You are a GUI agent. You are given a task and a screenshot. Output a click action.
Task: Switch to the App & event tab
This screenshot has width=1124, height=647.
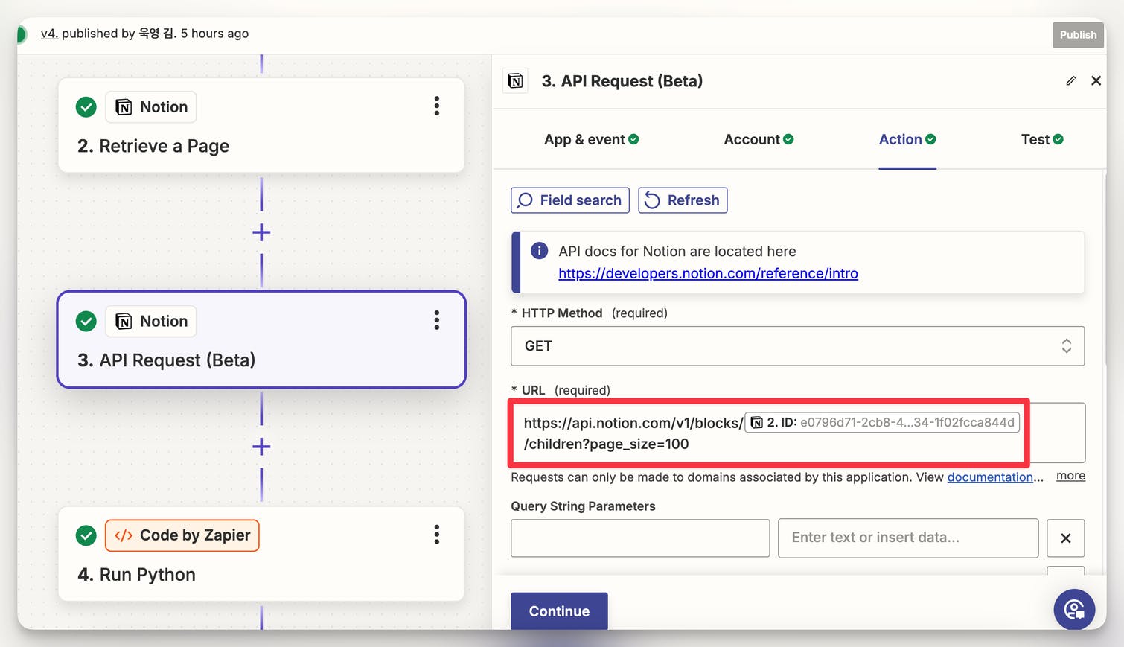pyautogui.click(x=591, y=139)
